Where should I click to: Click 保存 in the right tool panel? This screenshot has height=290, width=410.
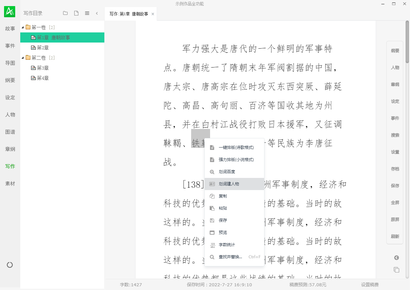pos(395,186)
